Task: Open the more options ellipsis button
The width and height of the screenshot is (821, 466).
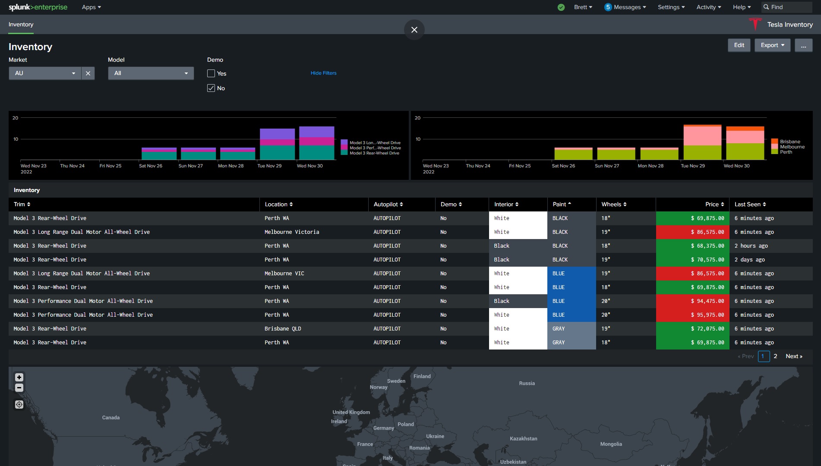Action: 803,45
